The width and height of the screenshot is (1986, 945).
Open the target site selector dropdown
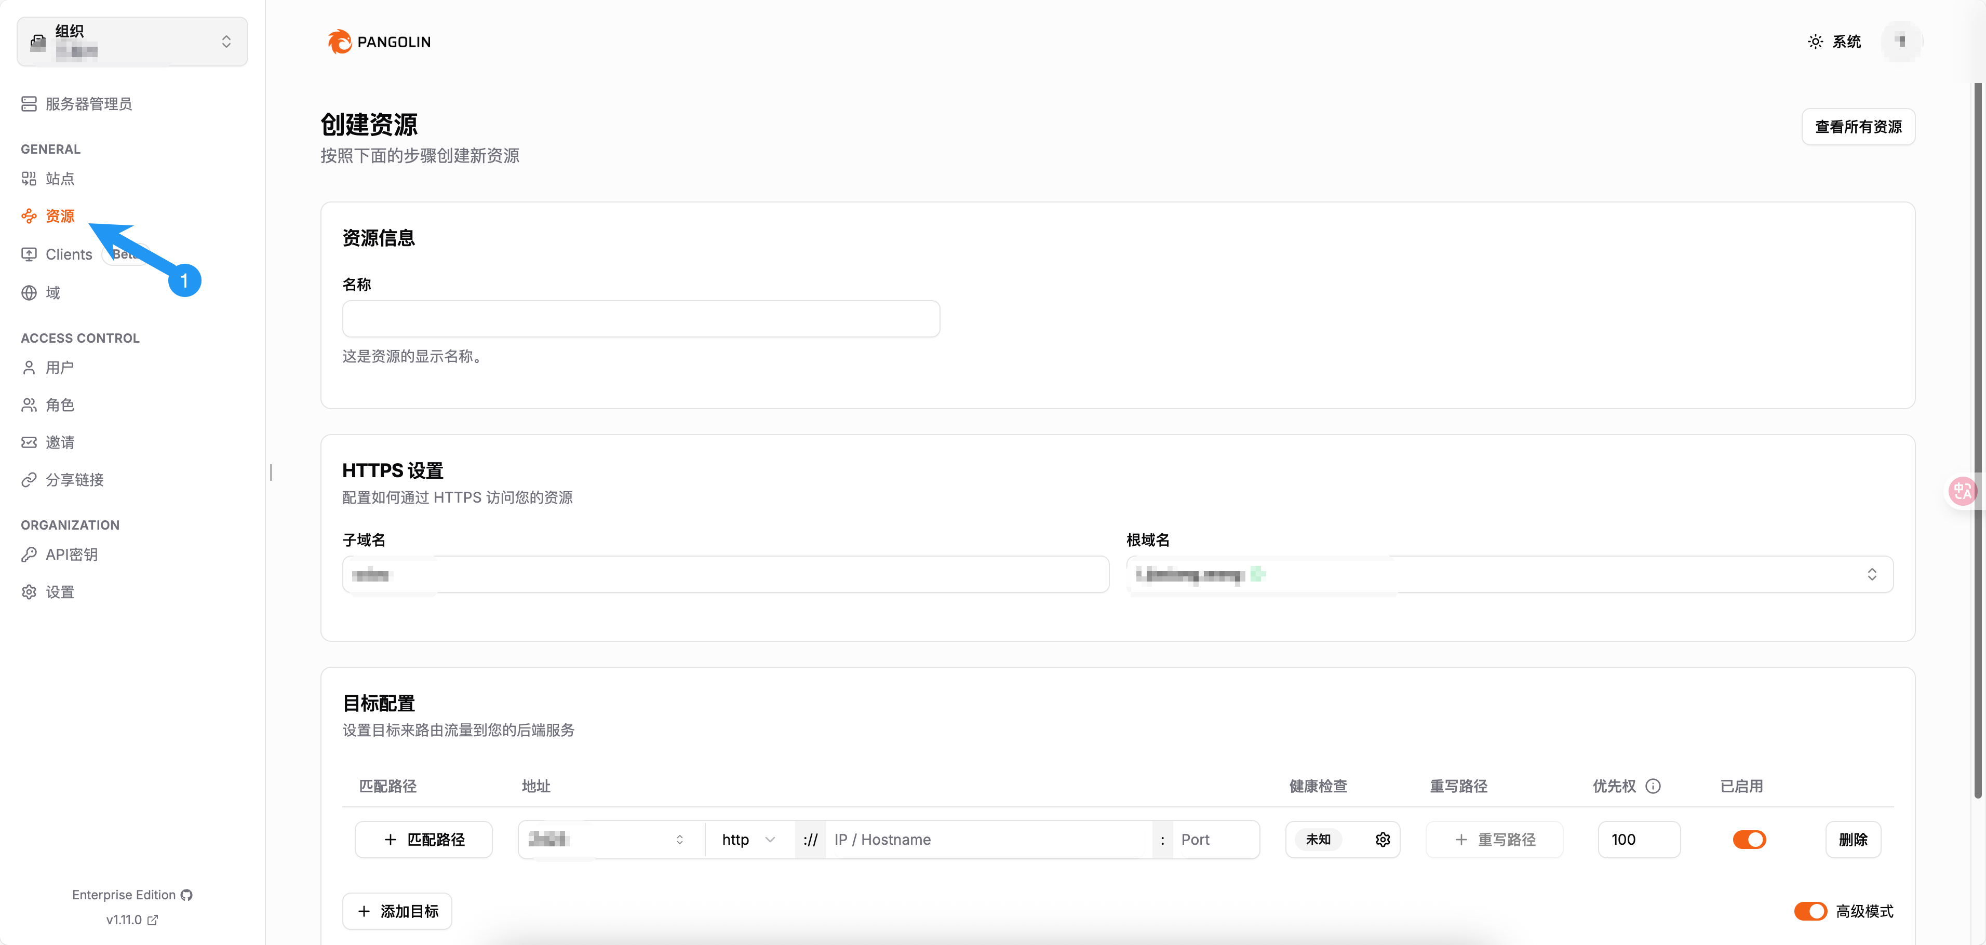tap(609, 840)
